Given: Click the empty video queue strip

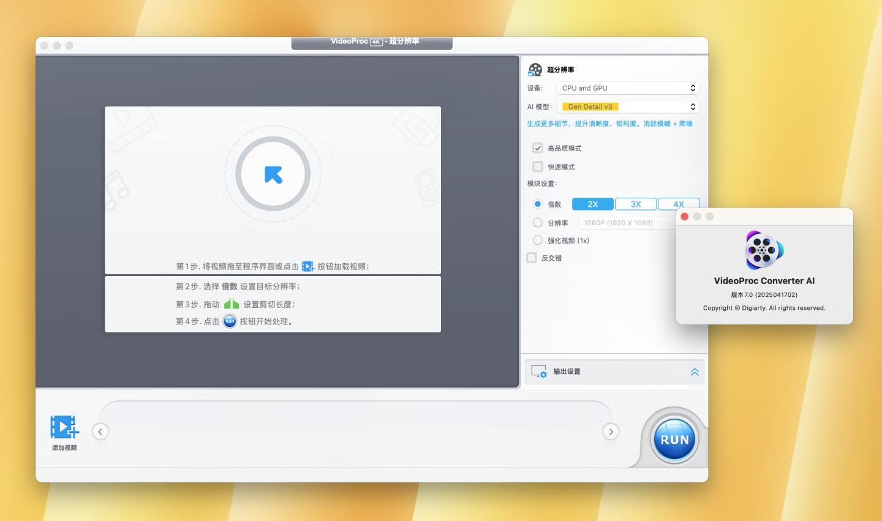Looking at the screenshot, I should (355, 432).
